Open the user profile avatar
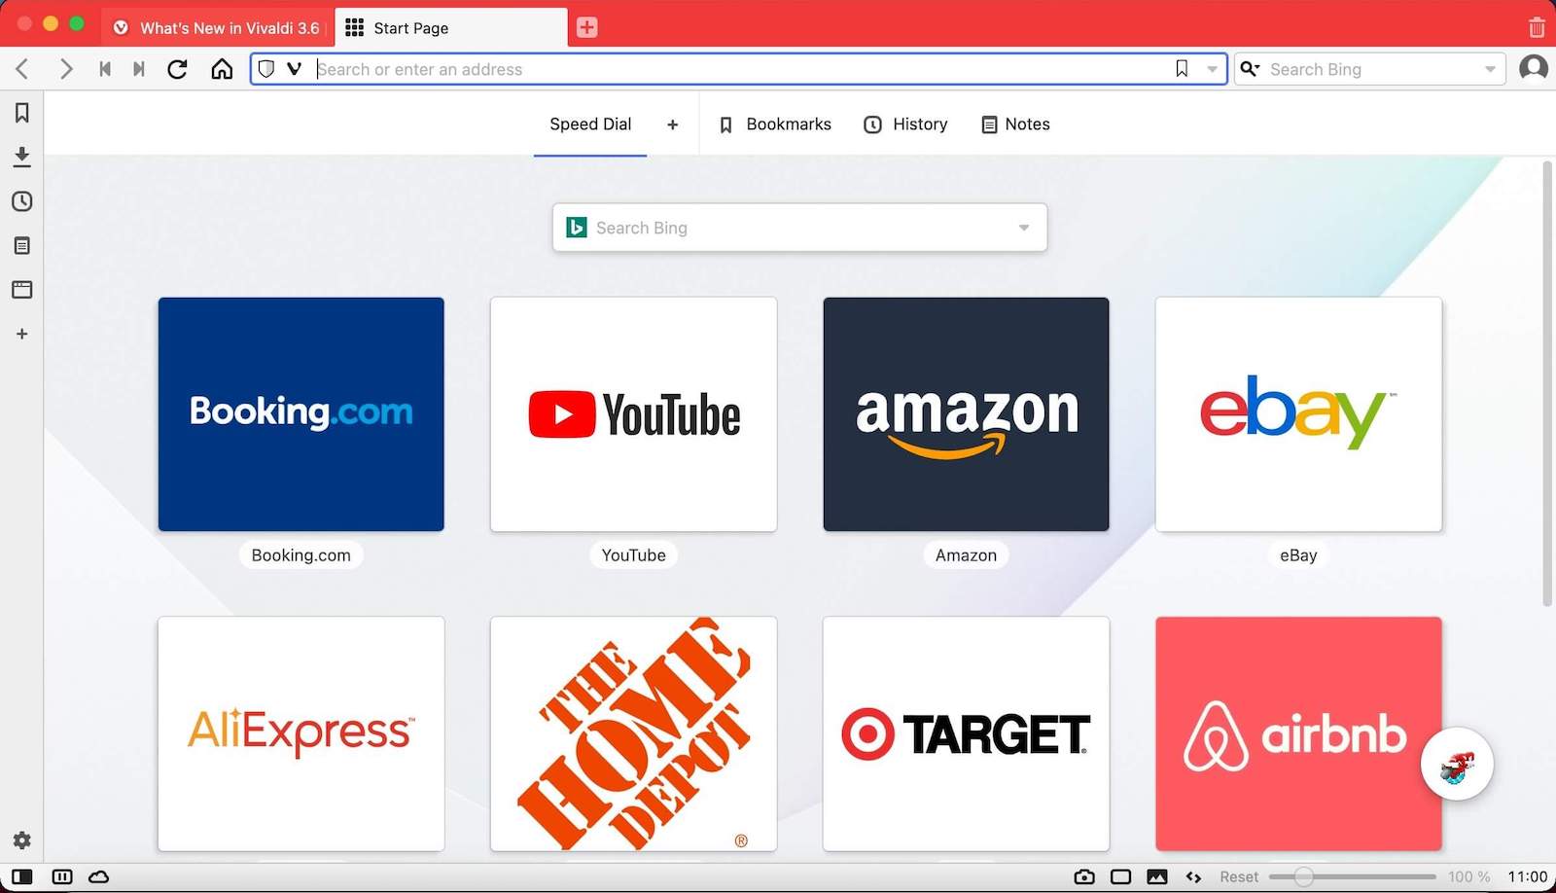The height and width of the screenshot is (893, 1556). 1534,69
